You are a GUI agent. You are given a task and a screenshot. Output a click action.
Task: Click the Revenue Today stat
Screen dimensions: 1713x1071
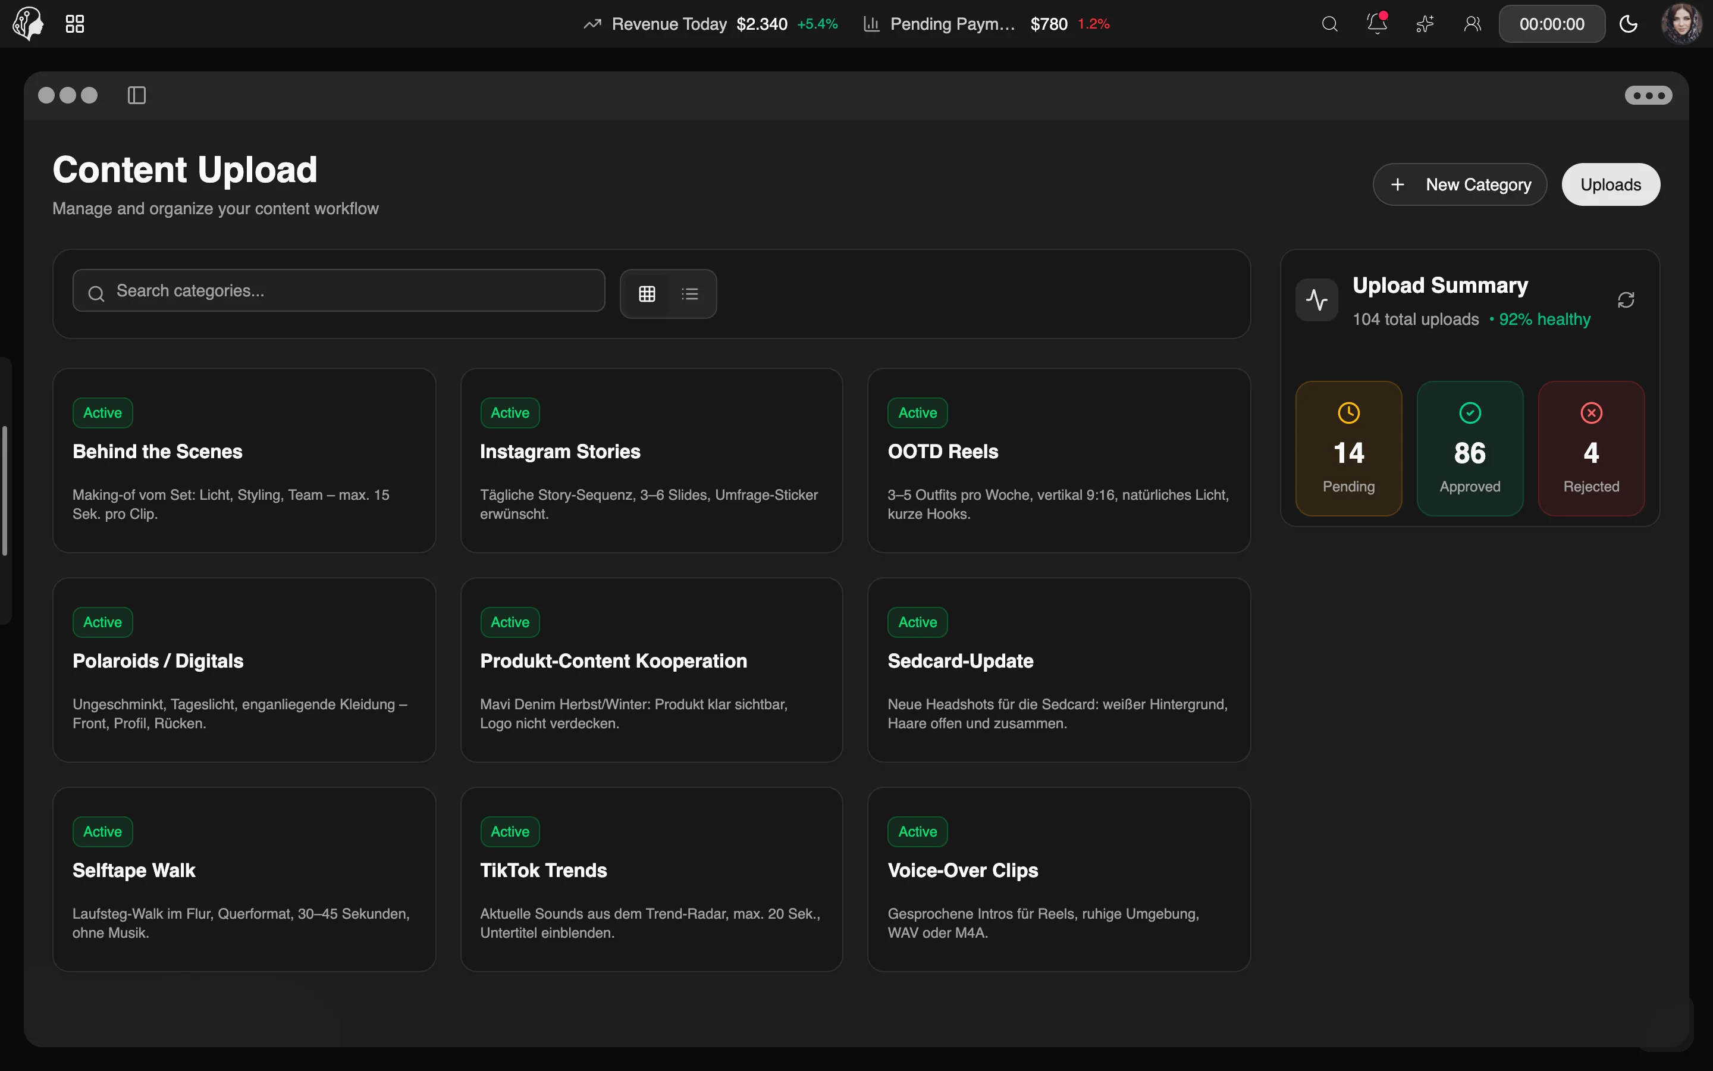tap(711, 24)
